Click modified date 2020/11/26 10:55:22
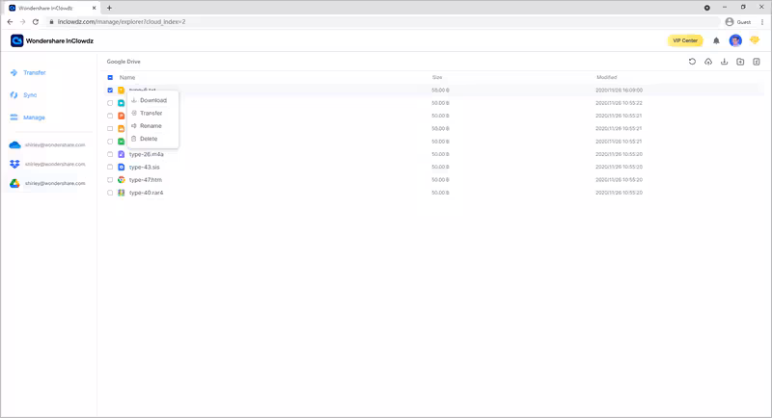The image size is (772, 418). point(619,103)
